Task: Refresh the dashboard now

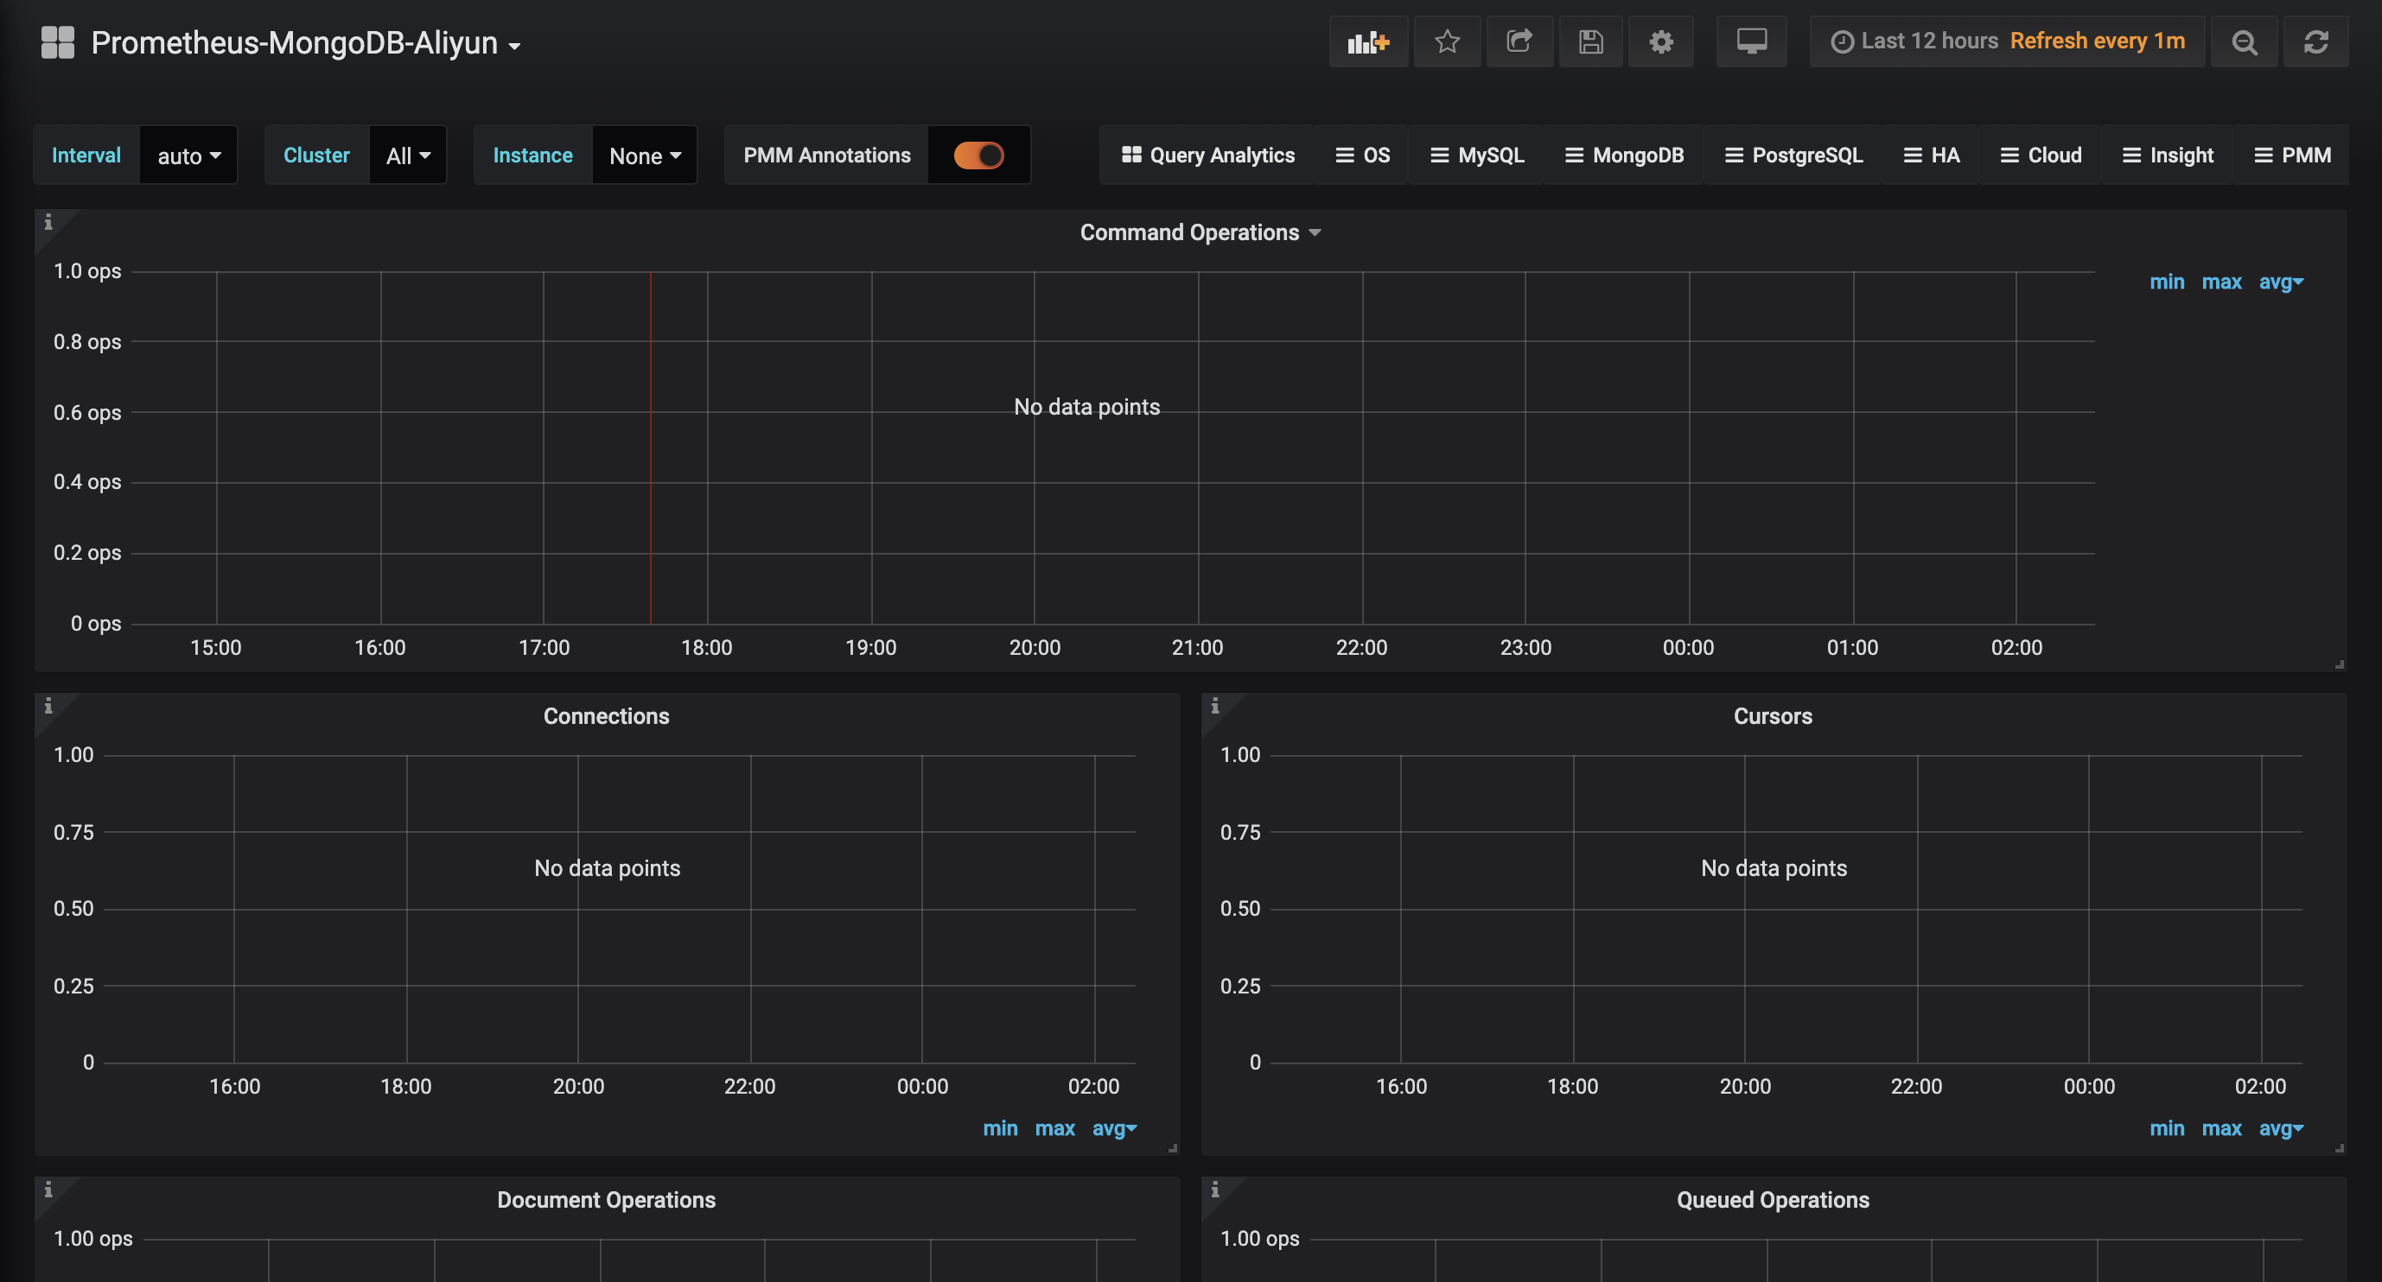Action: (2315, 41)
